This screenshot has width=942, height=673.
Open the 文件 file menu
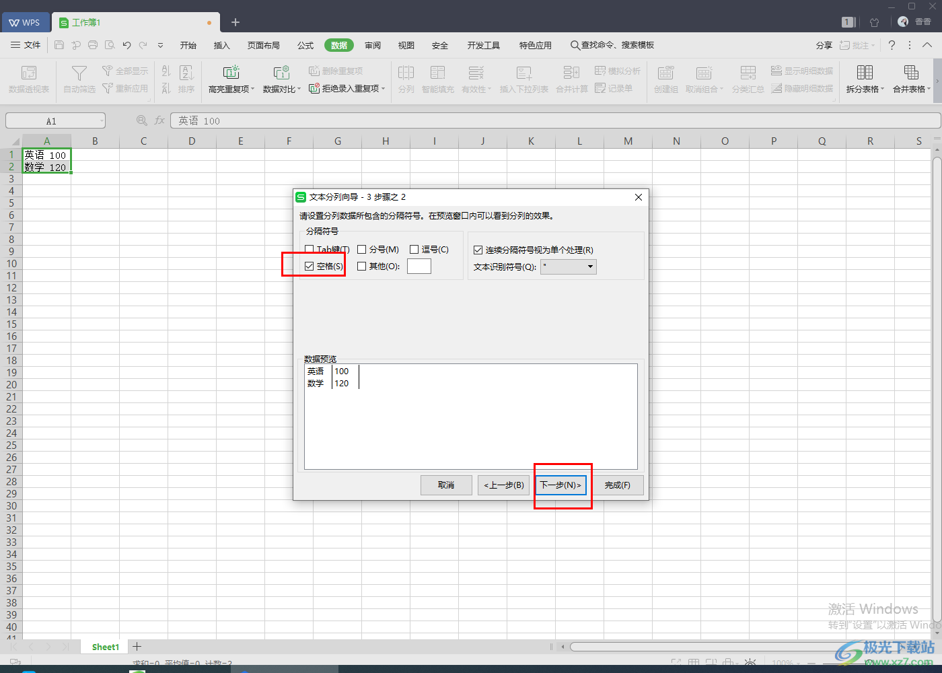click(26, 45)
